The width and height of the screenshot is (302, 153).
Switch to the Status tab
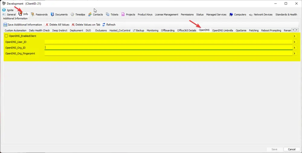click(x=200, y=15)
